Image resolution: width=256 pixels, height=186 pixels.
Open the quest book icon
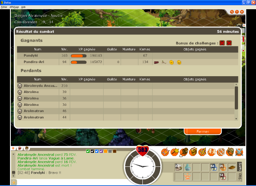point(193,152)
